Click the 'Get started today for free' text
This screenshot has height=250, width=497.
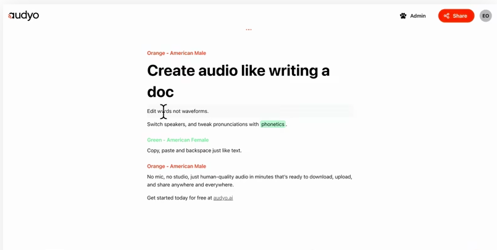pyautogui.click(x=179, y=198)
